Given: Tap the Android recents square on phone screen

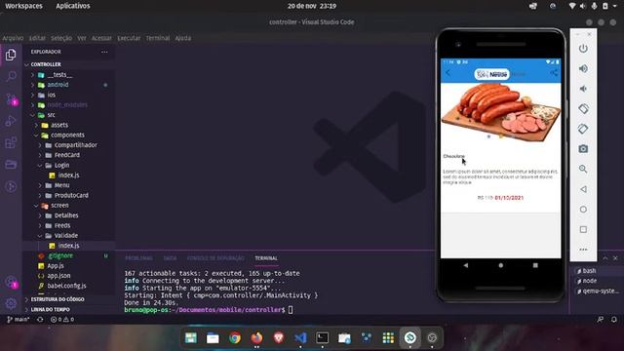Looking at the screenshot, I should 535,265.
